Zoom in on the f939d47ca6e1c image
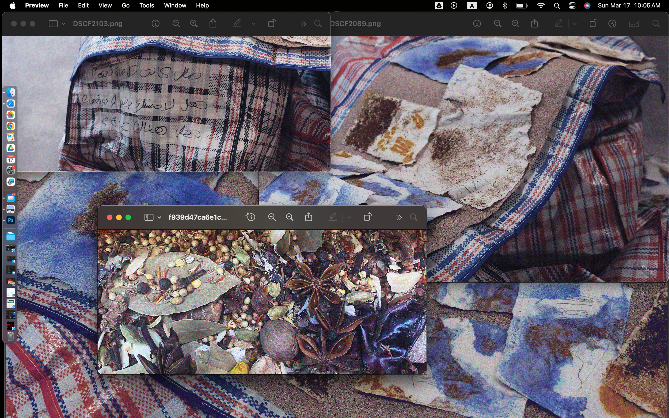 (x=289, y=217)
